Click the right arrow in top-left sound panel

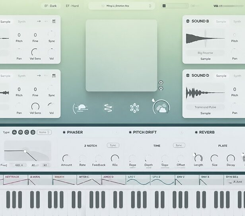pyautogui.click(x=39, y=21)
